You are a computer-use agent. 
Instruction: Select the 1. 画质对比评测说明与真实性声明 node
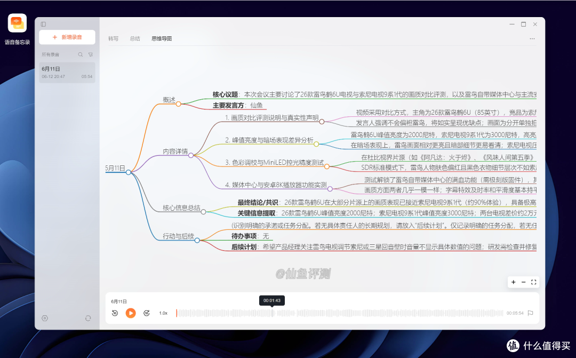pyautogui.click(x=272, y=117)
